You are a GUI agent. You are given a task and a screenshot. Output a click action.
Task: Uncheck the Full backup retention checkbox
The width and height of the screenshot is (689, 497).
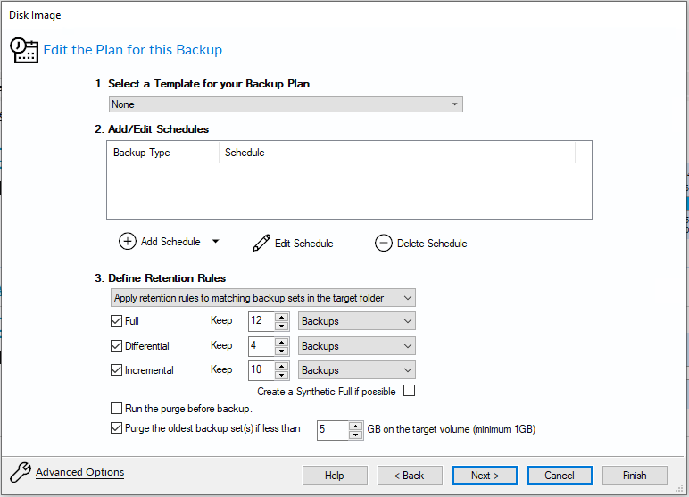(x=117, y=321)
